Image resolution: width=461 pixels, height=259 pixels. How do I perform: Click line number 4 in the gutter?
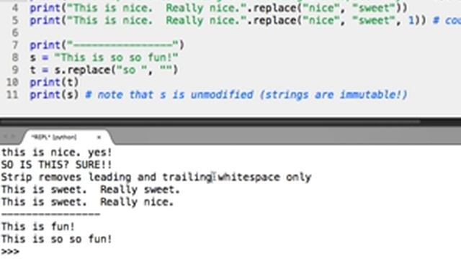click(x=14, y=8)
